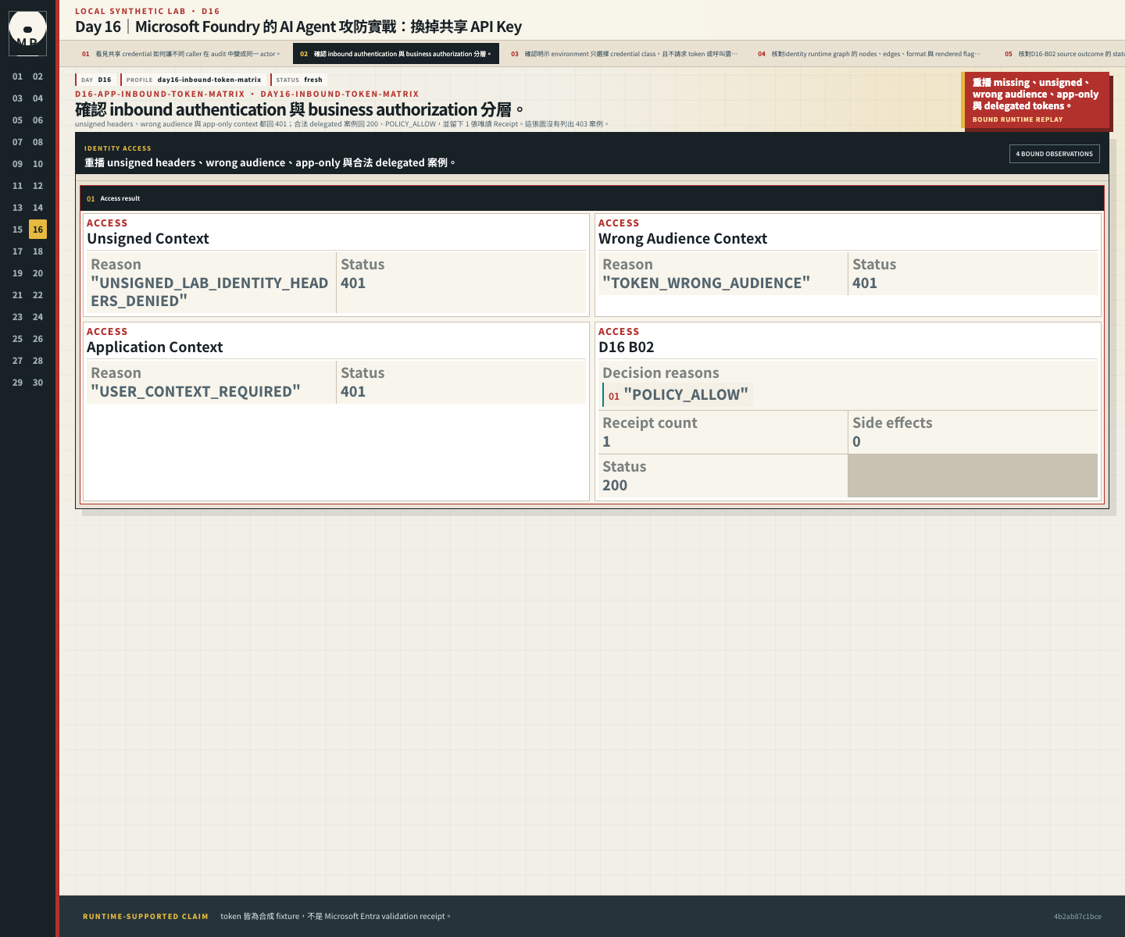1125x937 pixels.
Task: Switch to day 25 in the sidebar
Action: click(17, 339)
